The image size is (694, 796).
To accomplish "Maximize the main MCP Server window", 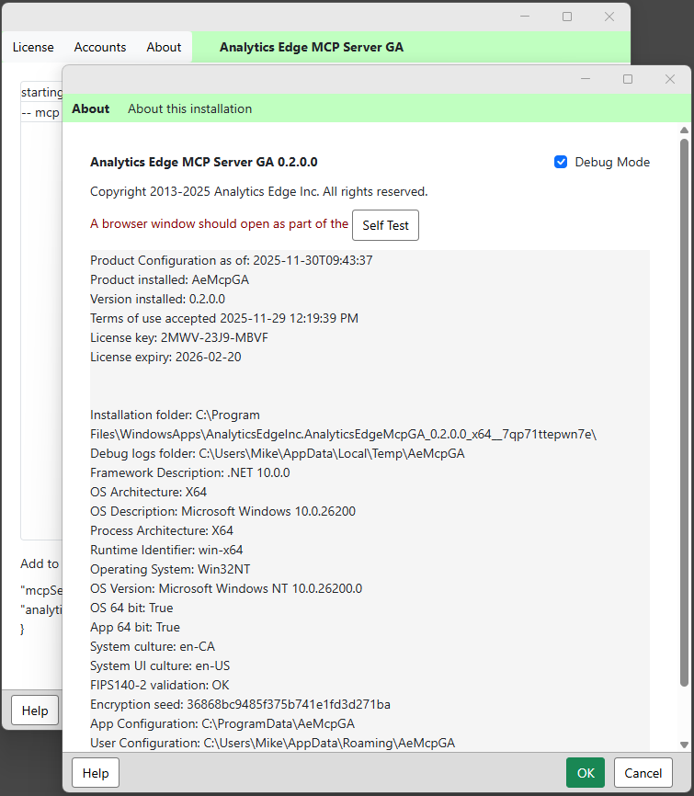I will pyautogui.click(x=567, y=17).
